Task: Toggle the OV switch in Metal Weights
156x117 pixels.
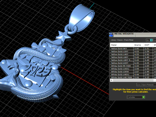Action: (149, 40)
